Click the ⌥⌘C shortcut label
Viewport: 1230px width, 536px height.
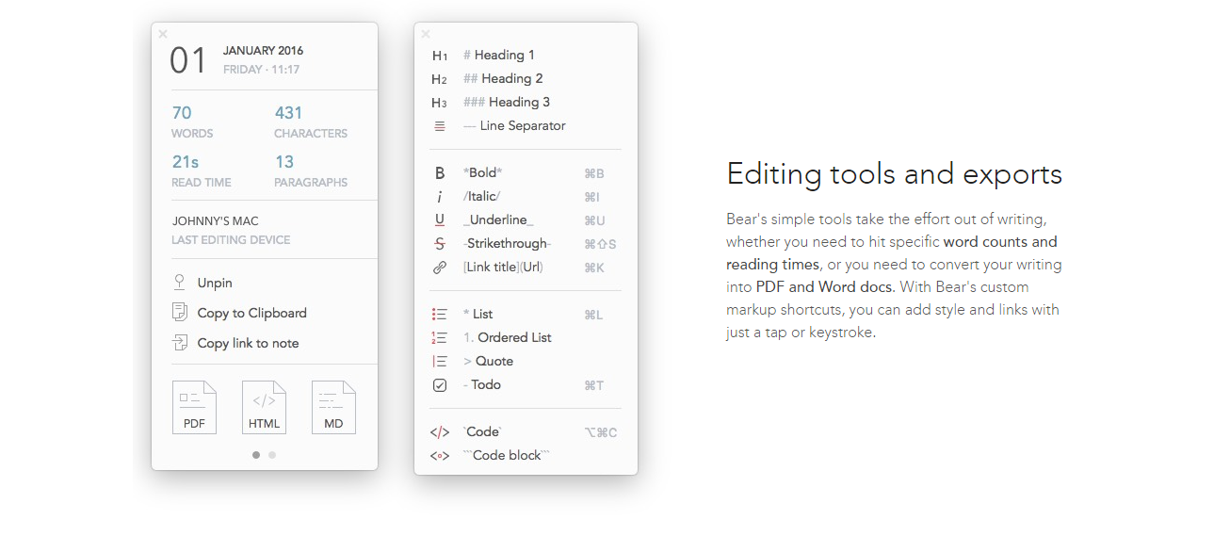click(x=601, y=432)
